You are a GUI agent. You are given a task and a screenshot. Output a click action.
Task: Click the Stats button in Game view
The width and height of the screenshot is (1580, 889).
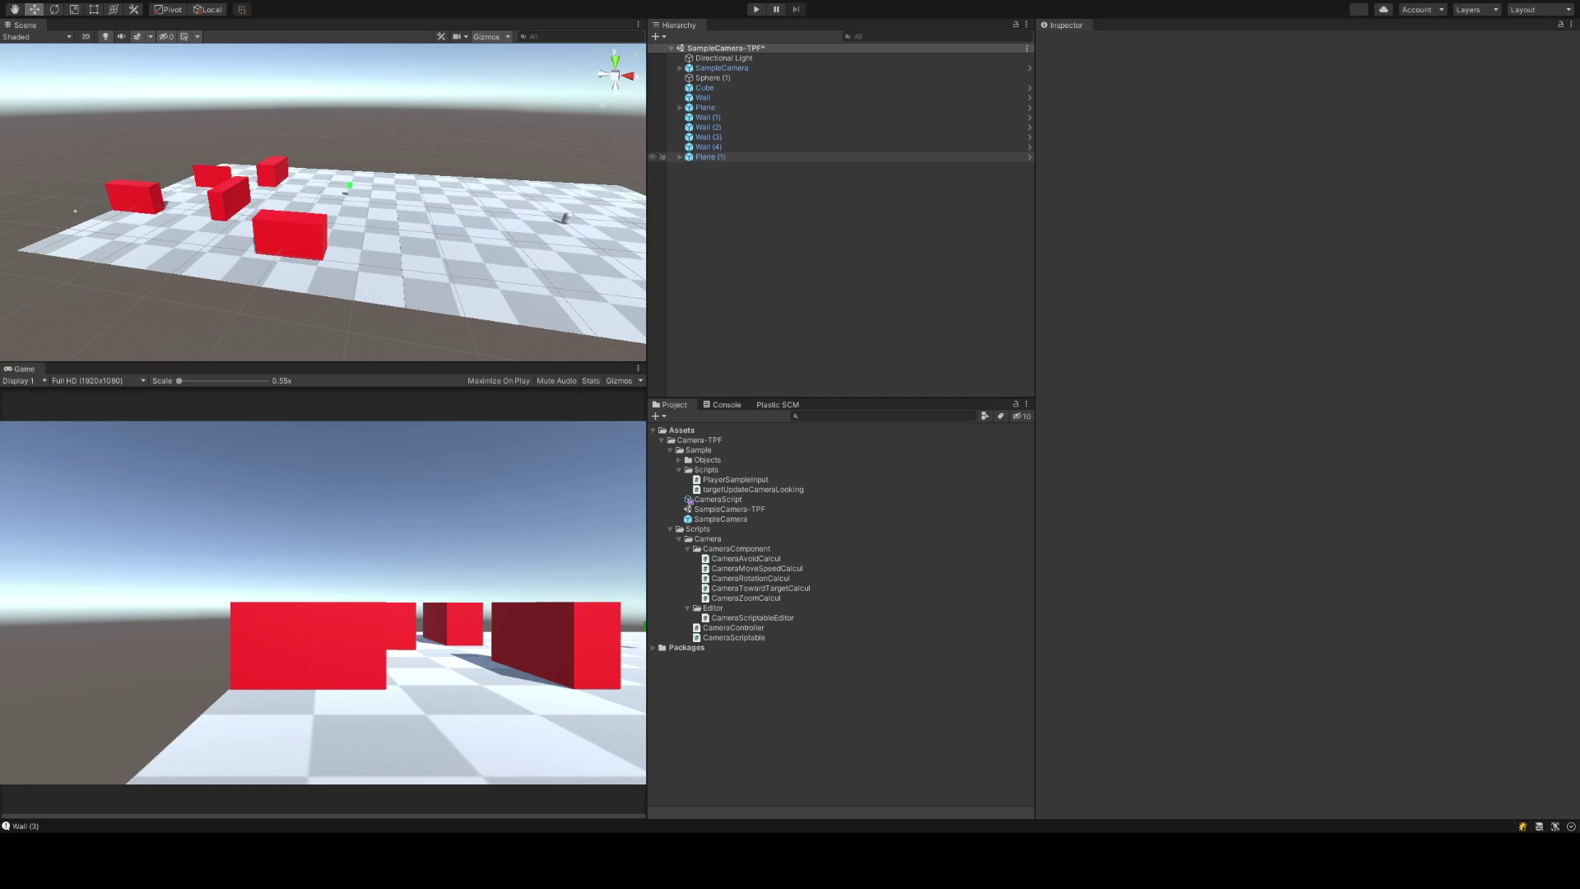591,380
